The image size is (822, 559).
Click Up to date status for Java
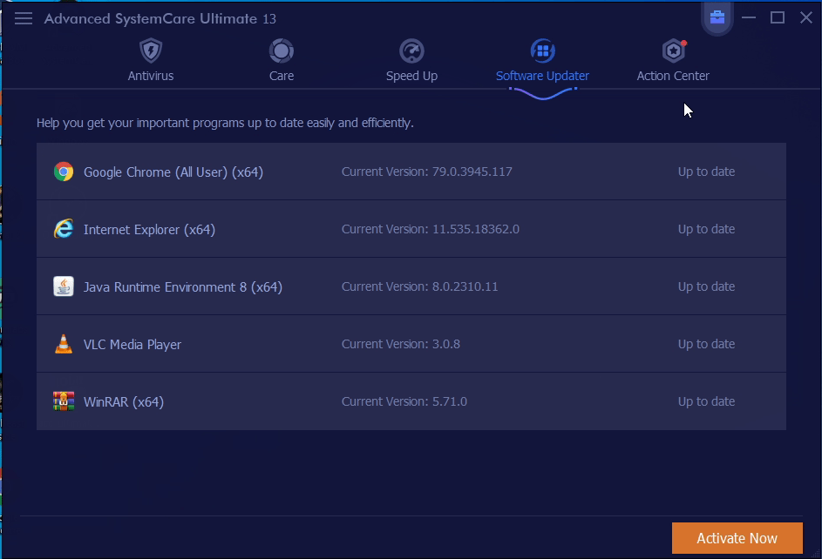(x=706, y=286)
